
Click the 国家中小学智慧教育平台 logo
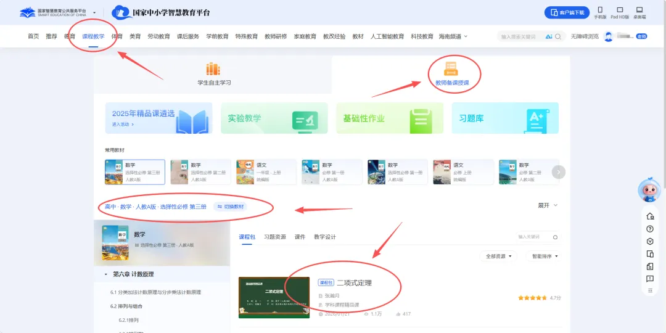(x=161, y=12)
